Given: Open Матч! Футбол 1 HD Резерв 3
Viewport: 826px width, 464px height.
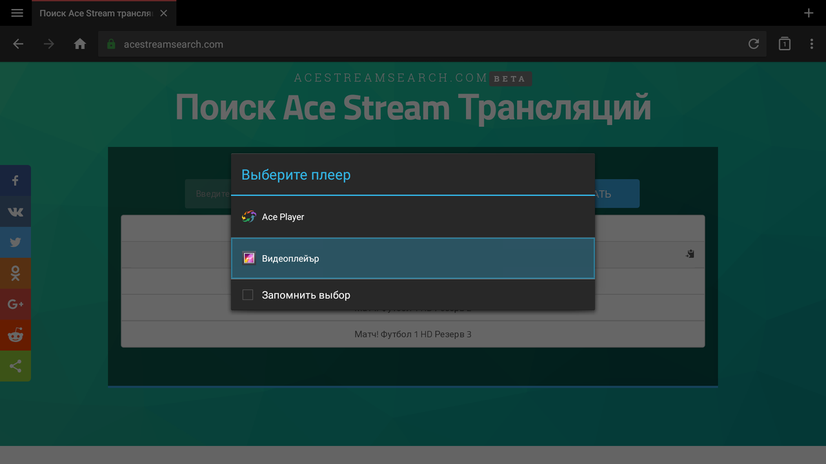Looking at the screenshot, I should point(413,334).
